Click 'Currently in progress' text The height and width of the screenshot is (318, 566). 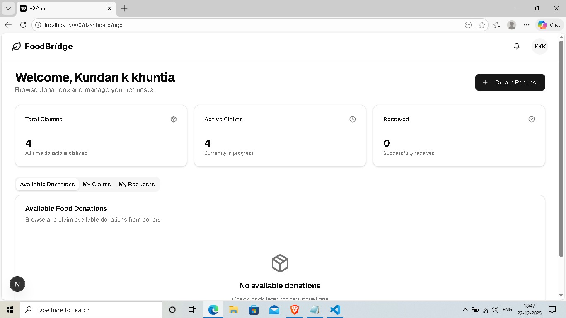[x=229, y=153]
